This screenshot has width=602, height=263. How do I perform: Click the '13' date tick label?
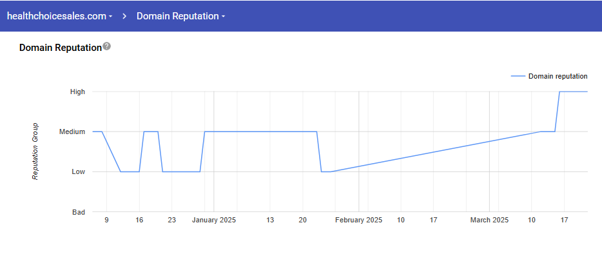[x=270, y=220]
